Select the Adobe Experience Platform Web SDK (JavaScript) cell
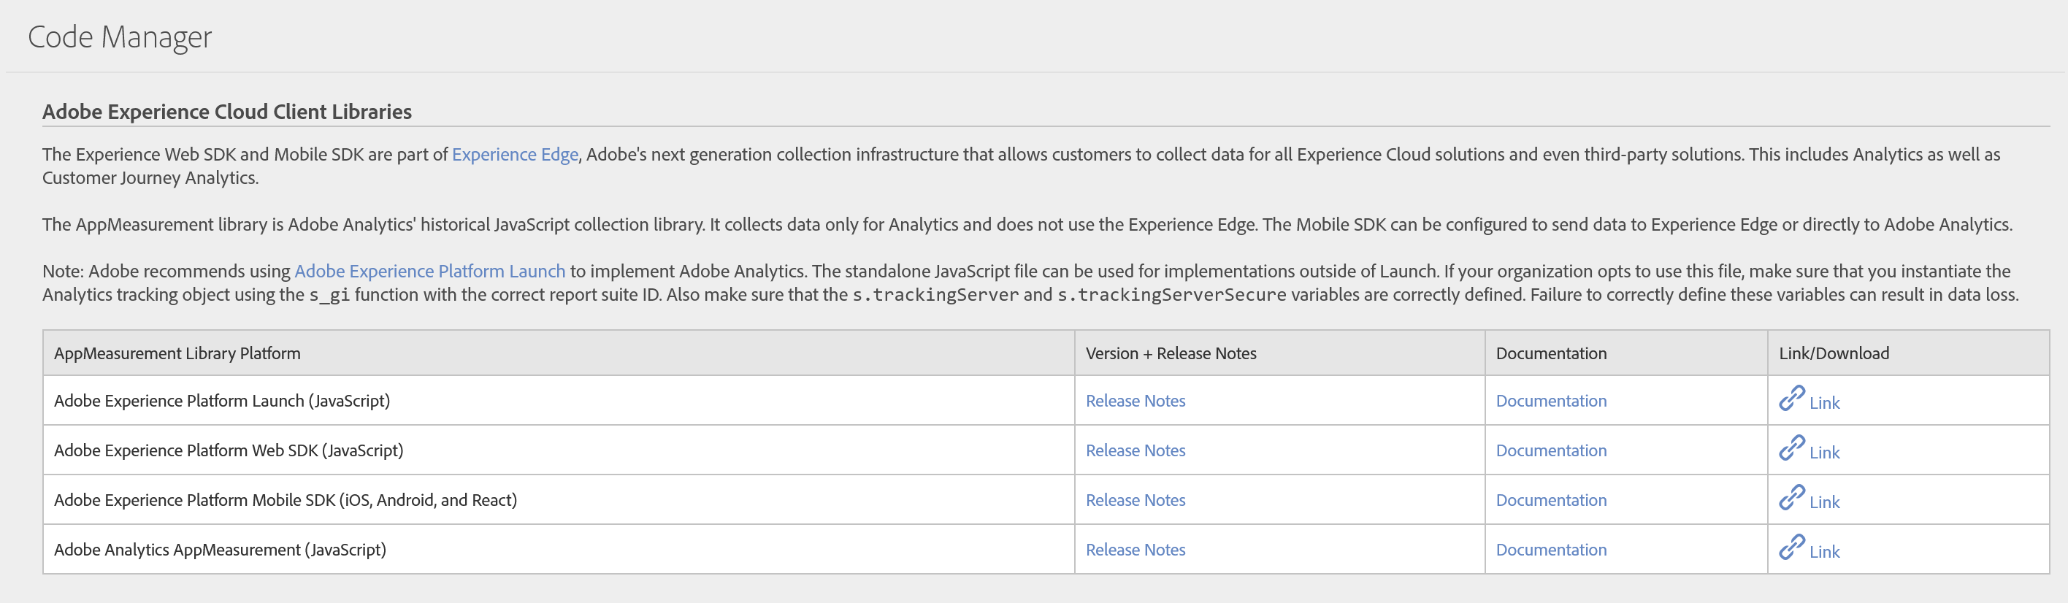The image size is (2068, 603). 559,450
